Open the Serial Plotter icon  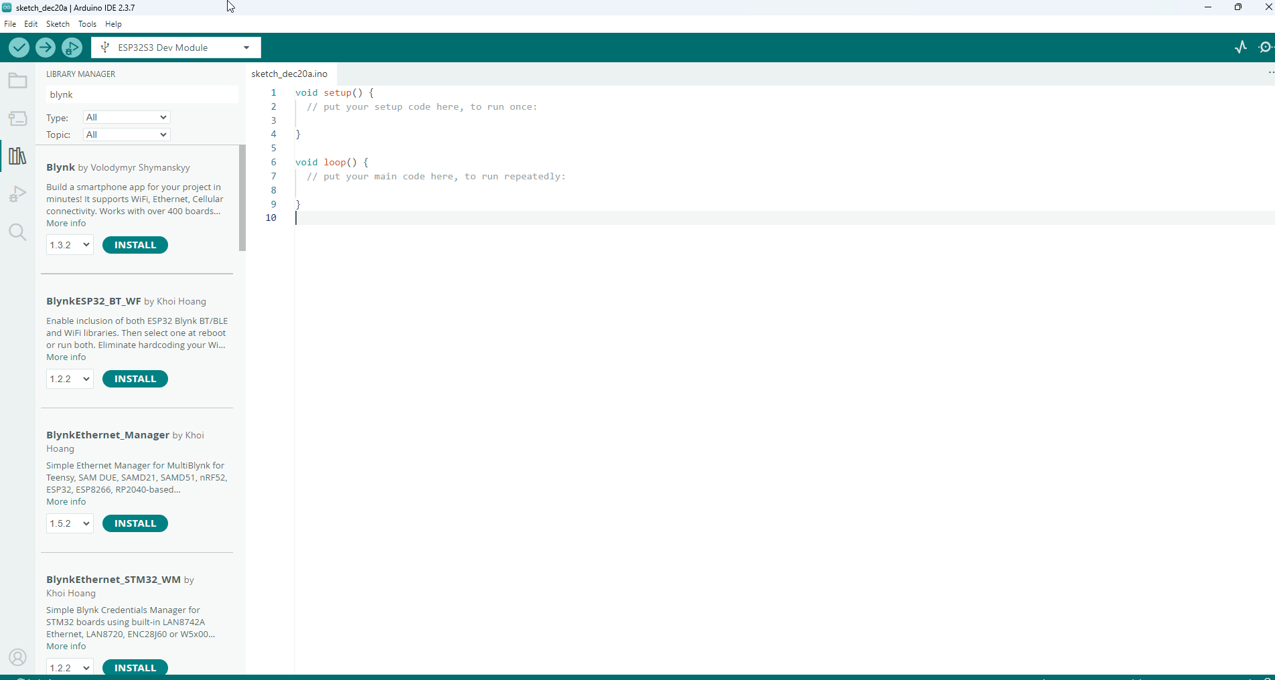point(1240,48)
